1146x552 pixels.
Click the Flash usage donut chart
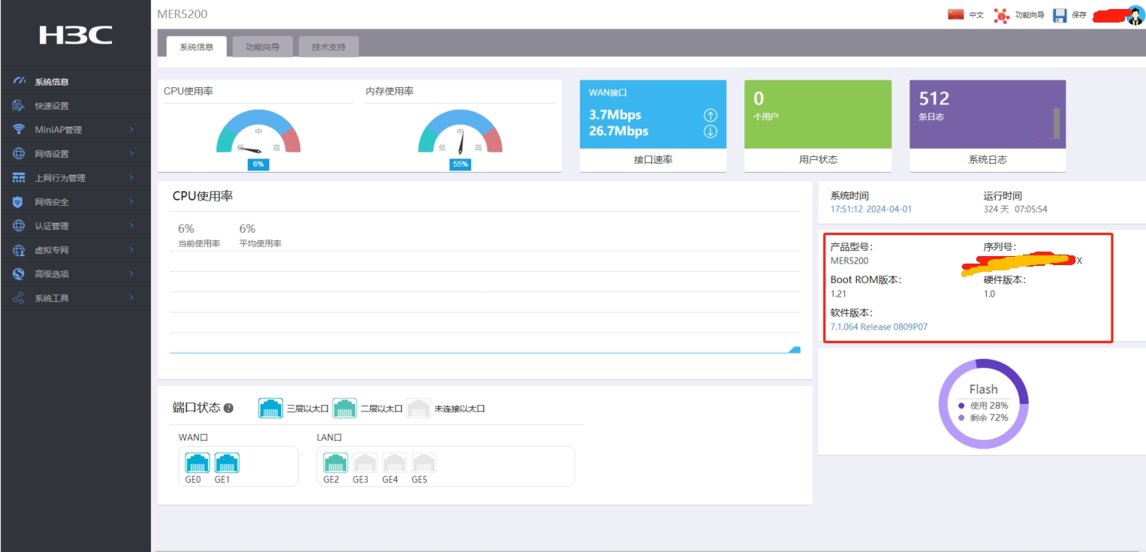pos(983,404)
